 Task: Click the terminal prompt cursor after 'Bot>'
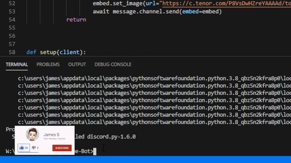(95, 152)
